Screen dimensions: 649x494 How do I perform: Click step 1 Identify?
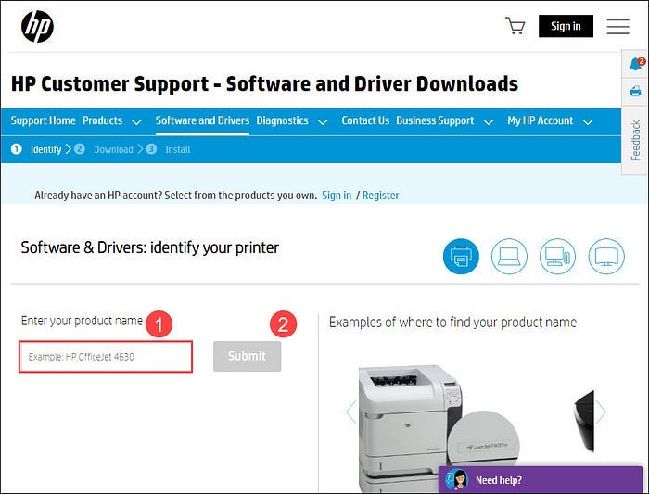point(36,149)
